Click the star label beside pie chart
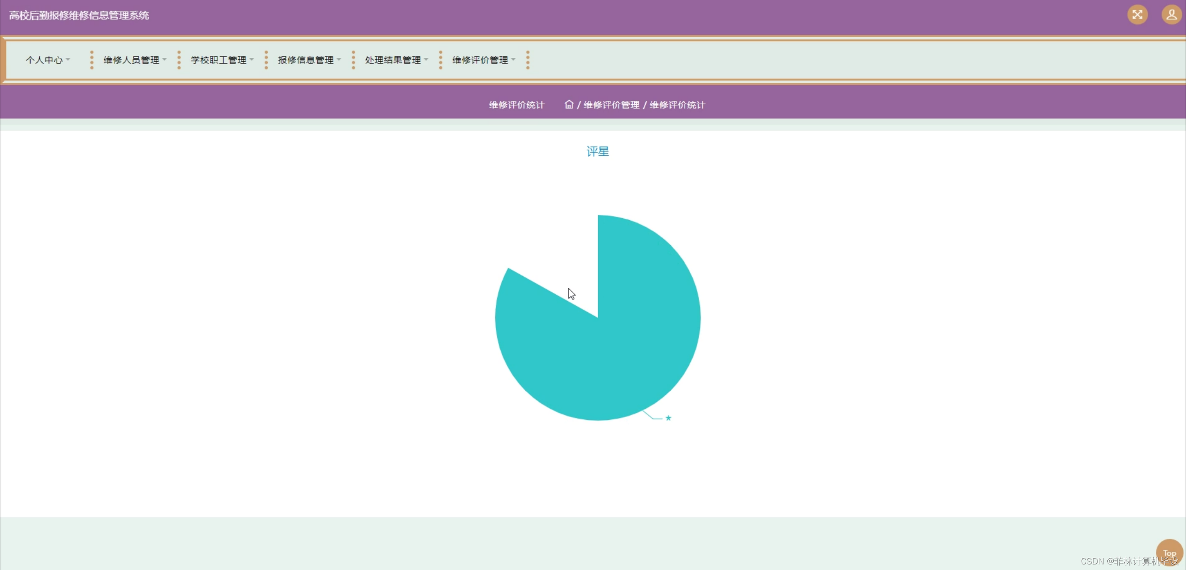Viewport: 1186px width, 570px height. (x=668, y=418)
